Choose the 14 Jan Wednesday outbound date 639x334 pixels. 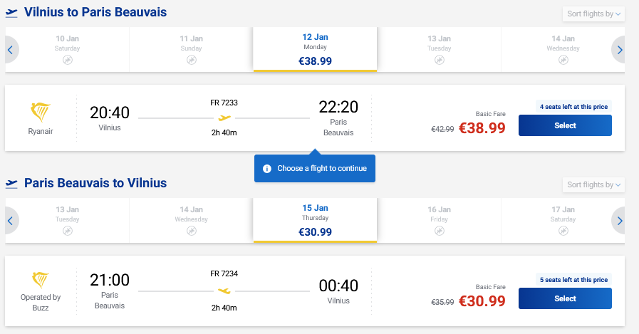[563, 49]
